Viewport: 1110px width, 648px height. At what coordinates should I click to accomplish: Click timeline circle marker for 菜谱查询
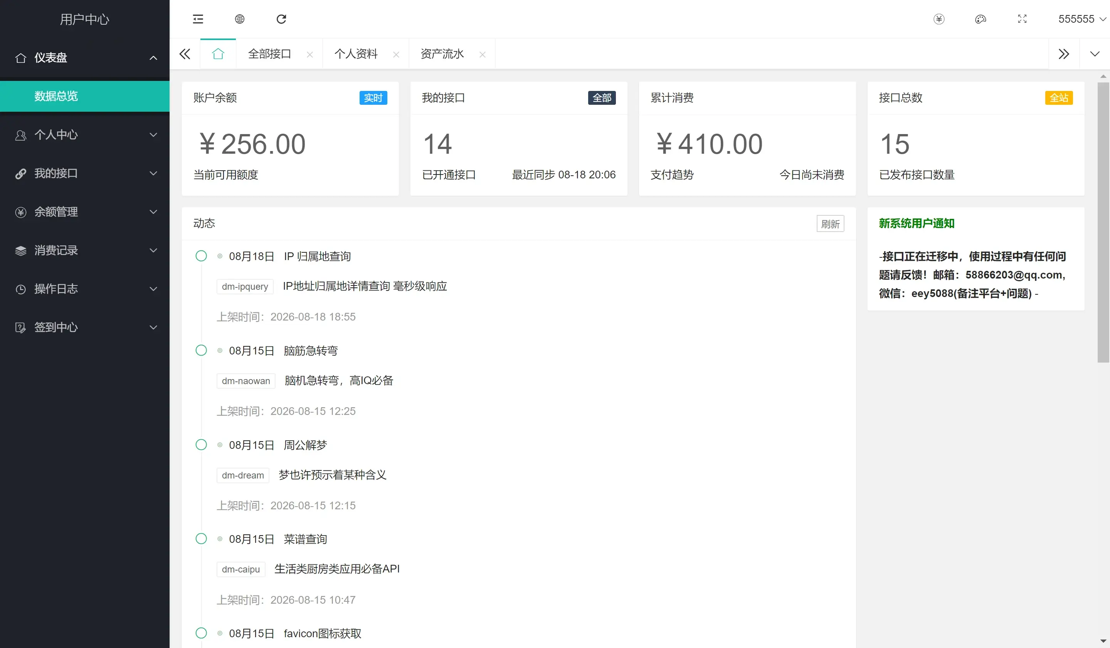[x=201, y=538]
